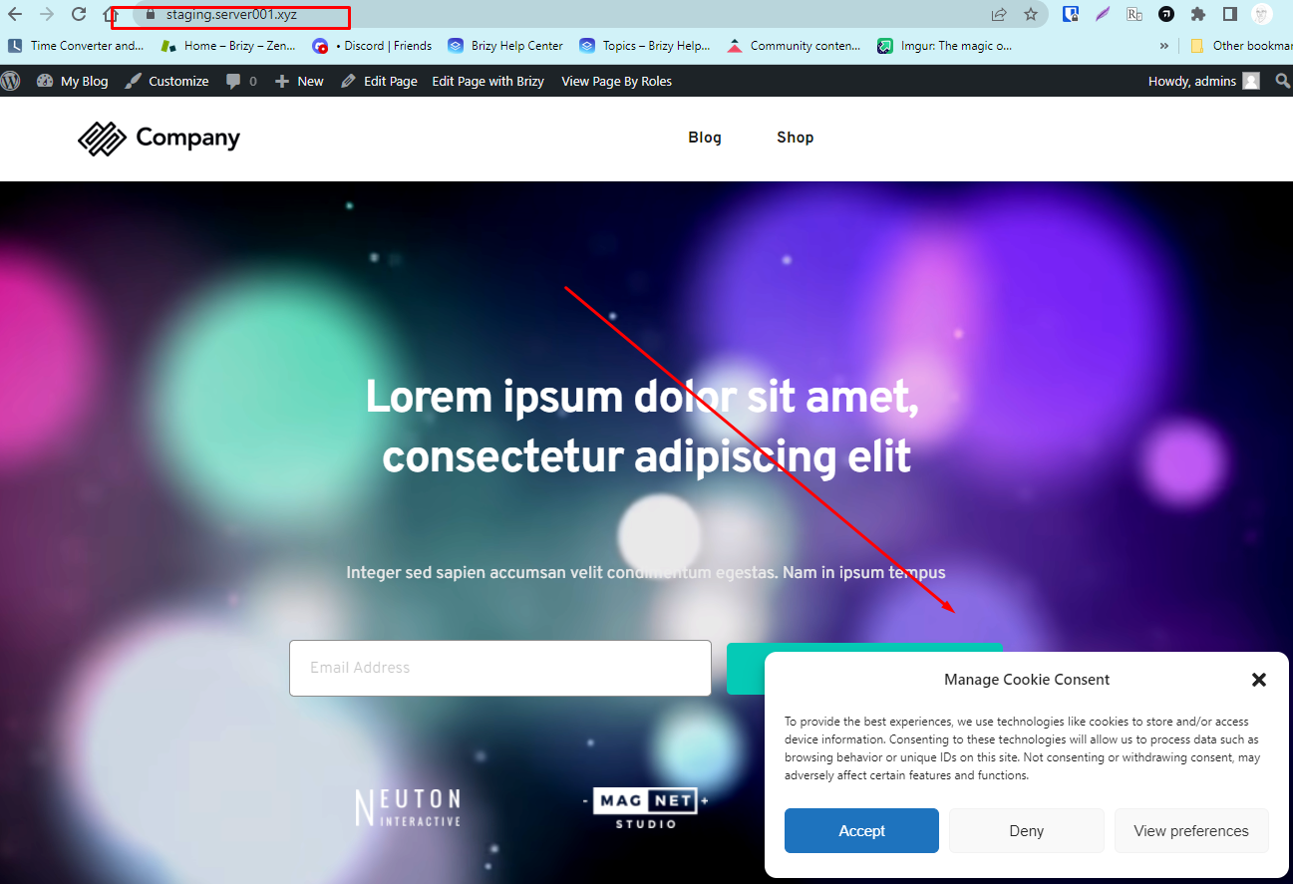The image size is (1293, 884).
Task: Open the Howdy, admins account menu
Action: point(1203,81)
